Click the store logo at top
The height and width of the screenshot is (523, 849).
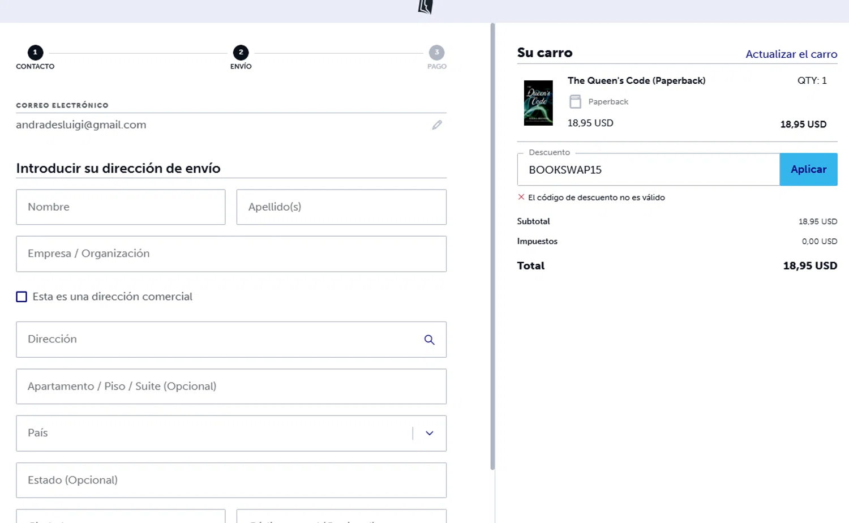(425, 7)
